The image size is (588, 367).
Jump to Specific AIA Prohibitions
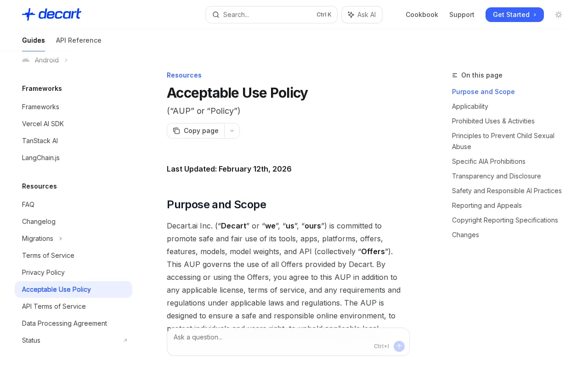489,161
